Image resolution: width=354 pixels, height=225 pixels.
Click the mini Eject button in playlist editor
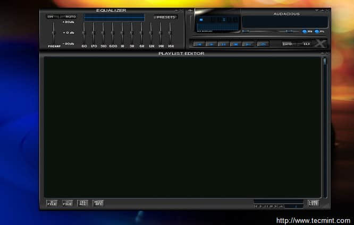[281, 206]
